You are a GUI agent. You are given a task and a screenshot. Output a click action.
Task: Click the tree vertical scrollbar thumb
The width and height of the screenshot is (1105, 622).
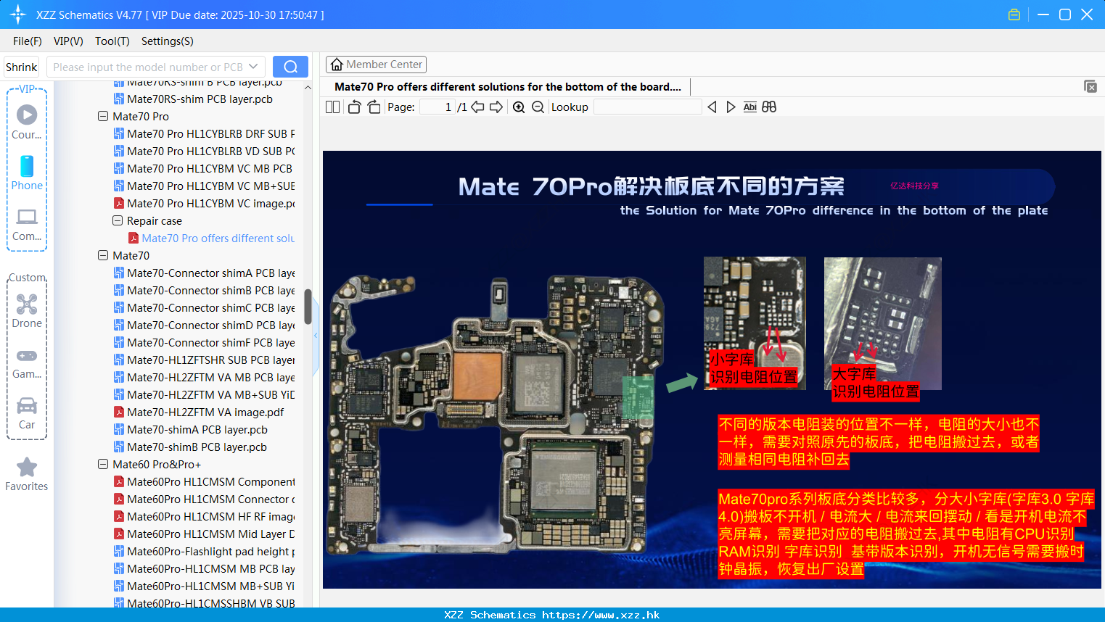[308, 307]
